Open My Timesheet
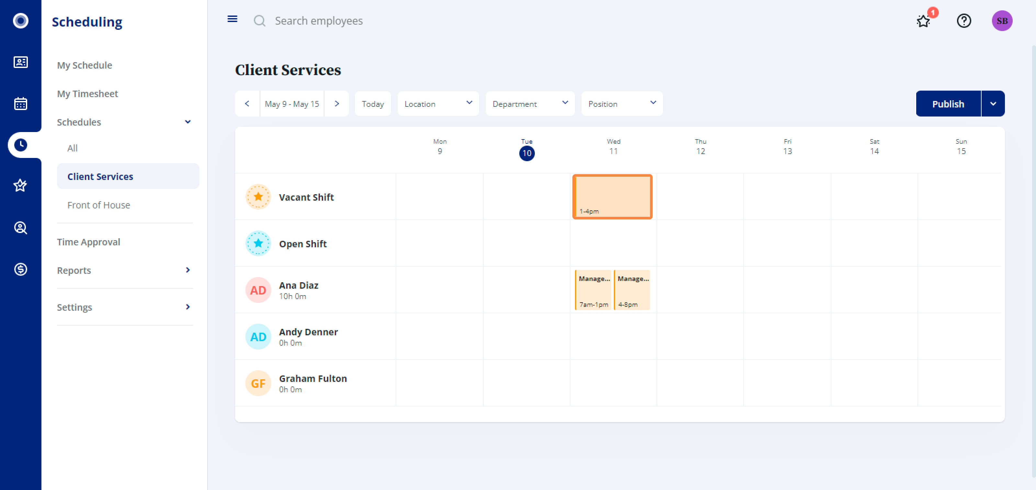1036x490 pixels. 87,94
